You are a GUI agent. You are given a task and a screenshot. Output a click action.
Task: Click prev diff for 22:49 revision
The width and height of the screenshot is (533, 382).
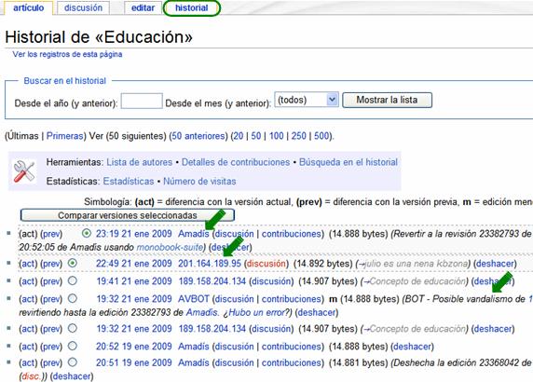tap(51, 264)
